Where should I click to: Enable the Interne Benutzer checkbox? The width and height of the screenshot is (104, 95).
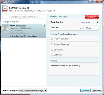tap(52, 39)
